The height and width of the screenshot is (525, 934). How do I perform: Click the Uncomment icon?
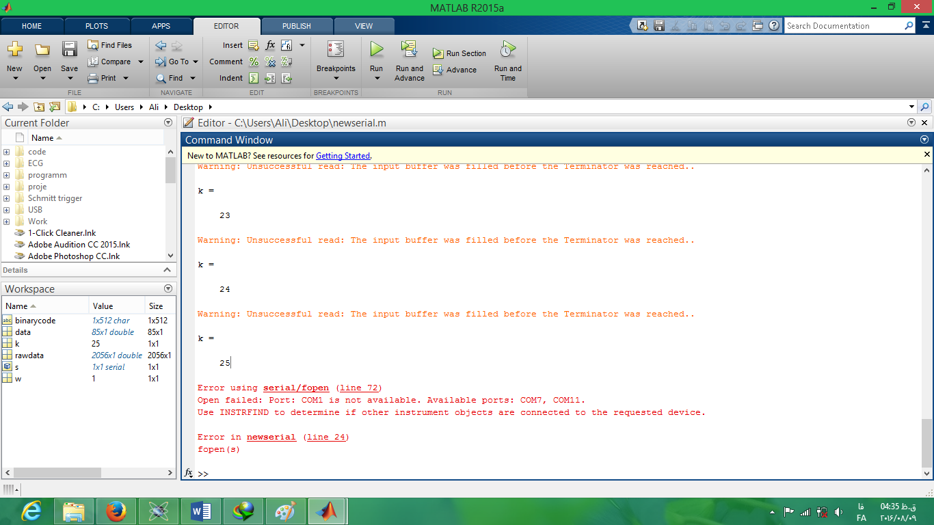coord(270,62)
